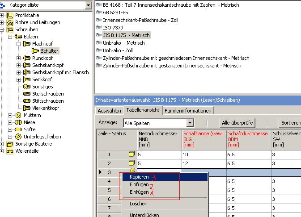The image size is (301, 217).
Task: Select Innensechskant-Paßschraube - Zoll entry
Action: (140, 20)
